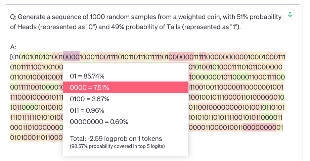Screen dimensions: 310x161
Task: Click the dark red 0000000000 token near end
Action: click(x=260, y=127)
